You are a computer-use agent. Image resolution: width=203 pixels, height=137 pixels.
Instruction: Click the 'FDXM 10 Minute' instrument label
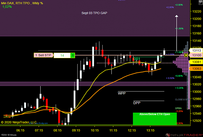coord(9,135)
